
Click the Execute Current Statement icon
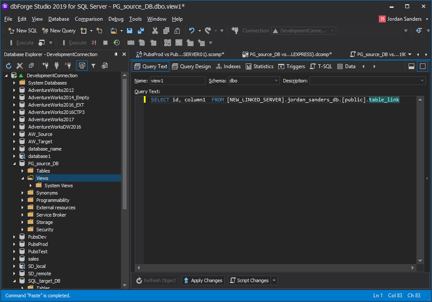[x=94, y=43]
